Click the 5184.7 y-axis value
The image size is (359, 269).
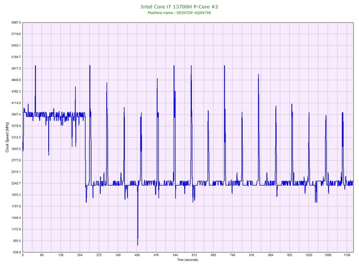click(x=16, y=57)
